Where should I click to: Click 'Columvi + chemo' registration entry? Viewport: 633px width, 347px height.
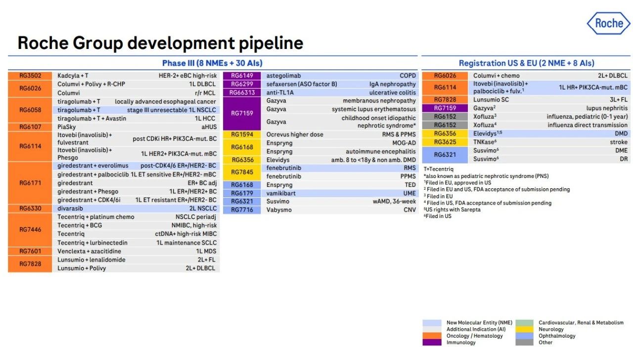[497, 76]
